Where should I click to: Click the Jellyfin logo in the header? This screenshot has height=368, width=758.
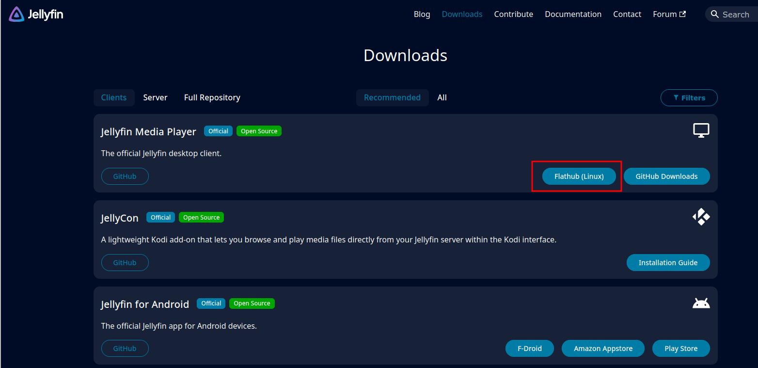36,15
